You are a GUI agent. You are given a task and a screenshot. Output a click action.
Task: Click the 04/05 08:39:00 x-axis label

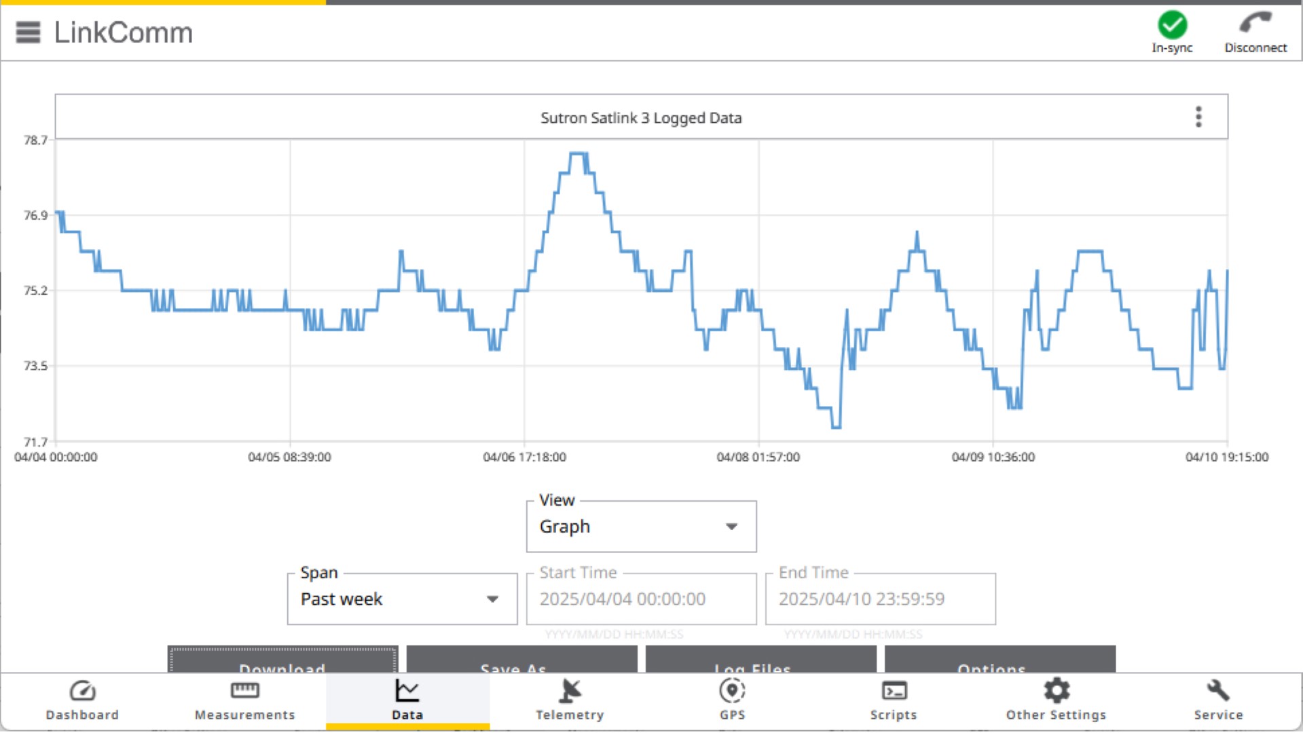click(289, 457)
